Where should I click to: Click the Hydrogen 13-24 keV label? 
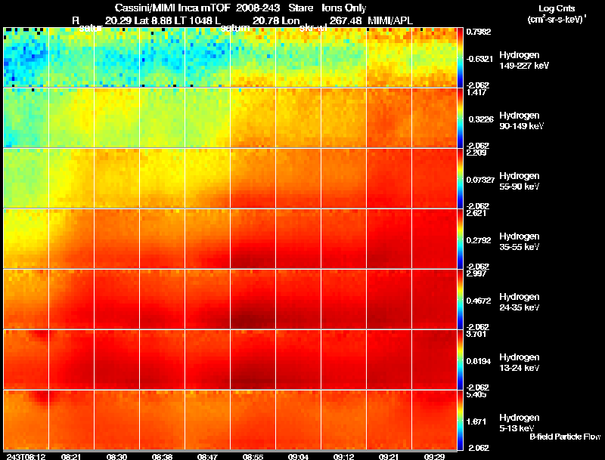point(520,363)
